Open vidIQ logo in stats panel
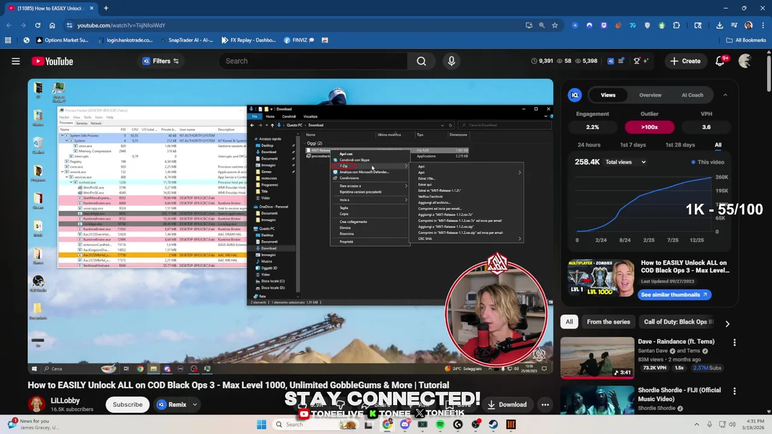Screen dimensions: 772x434 [x=575, y=95]
